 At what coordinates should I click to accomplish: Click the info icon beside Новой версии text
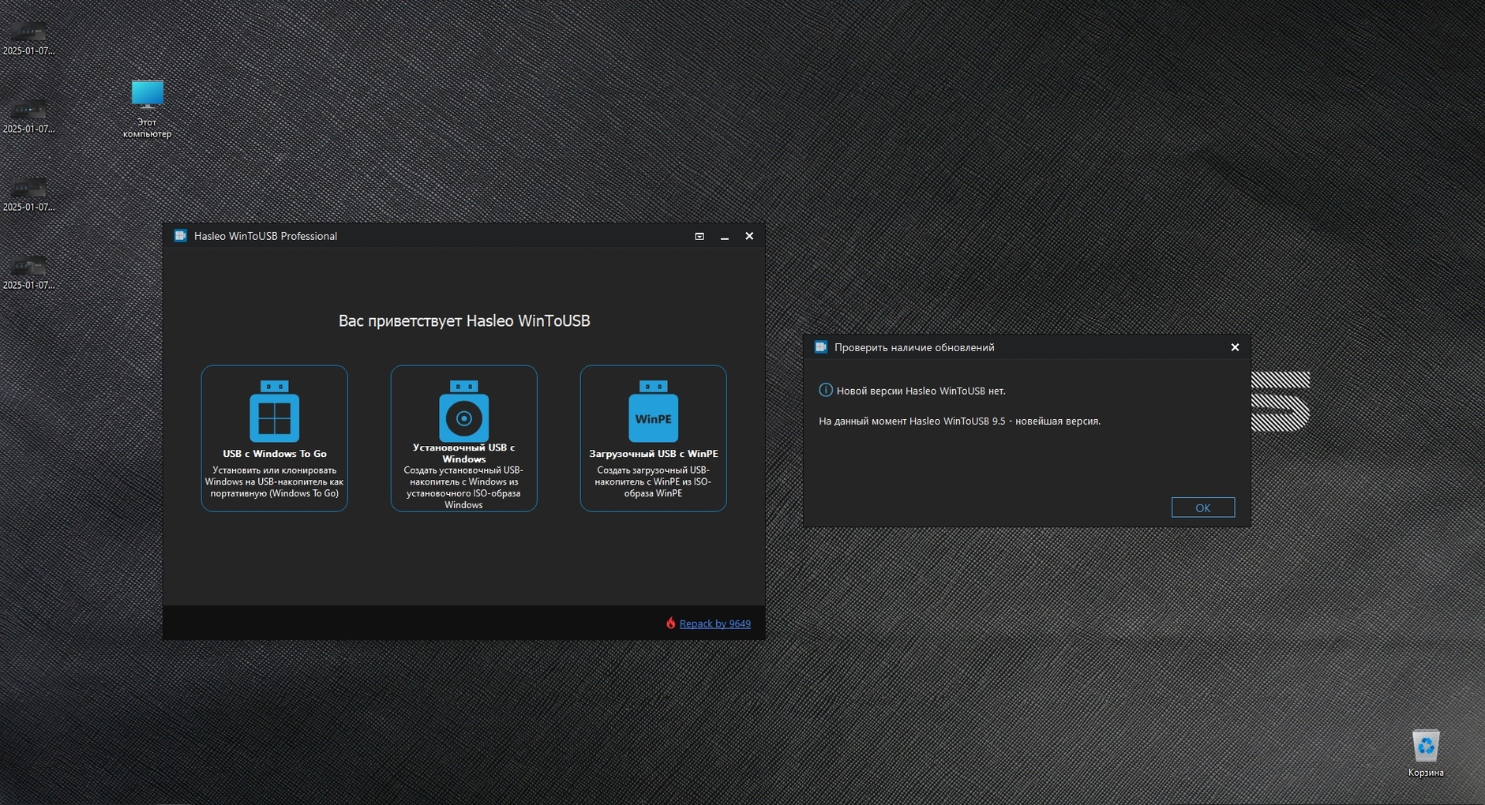pos(825,390)
